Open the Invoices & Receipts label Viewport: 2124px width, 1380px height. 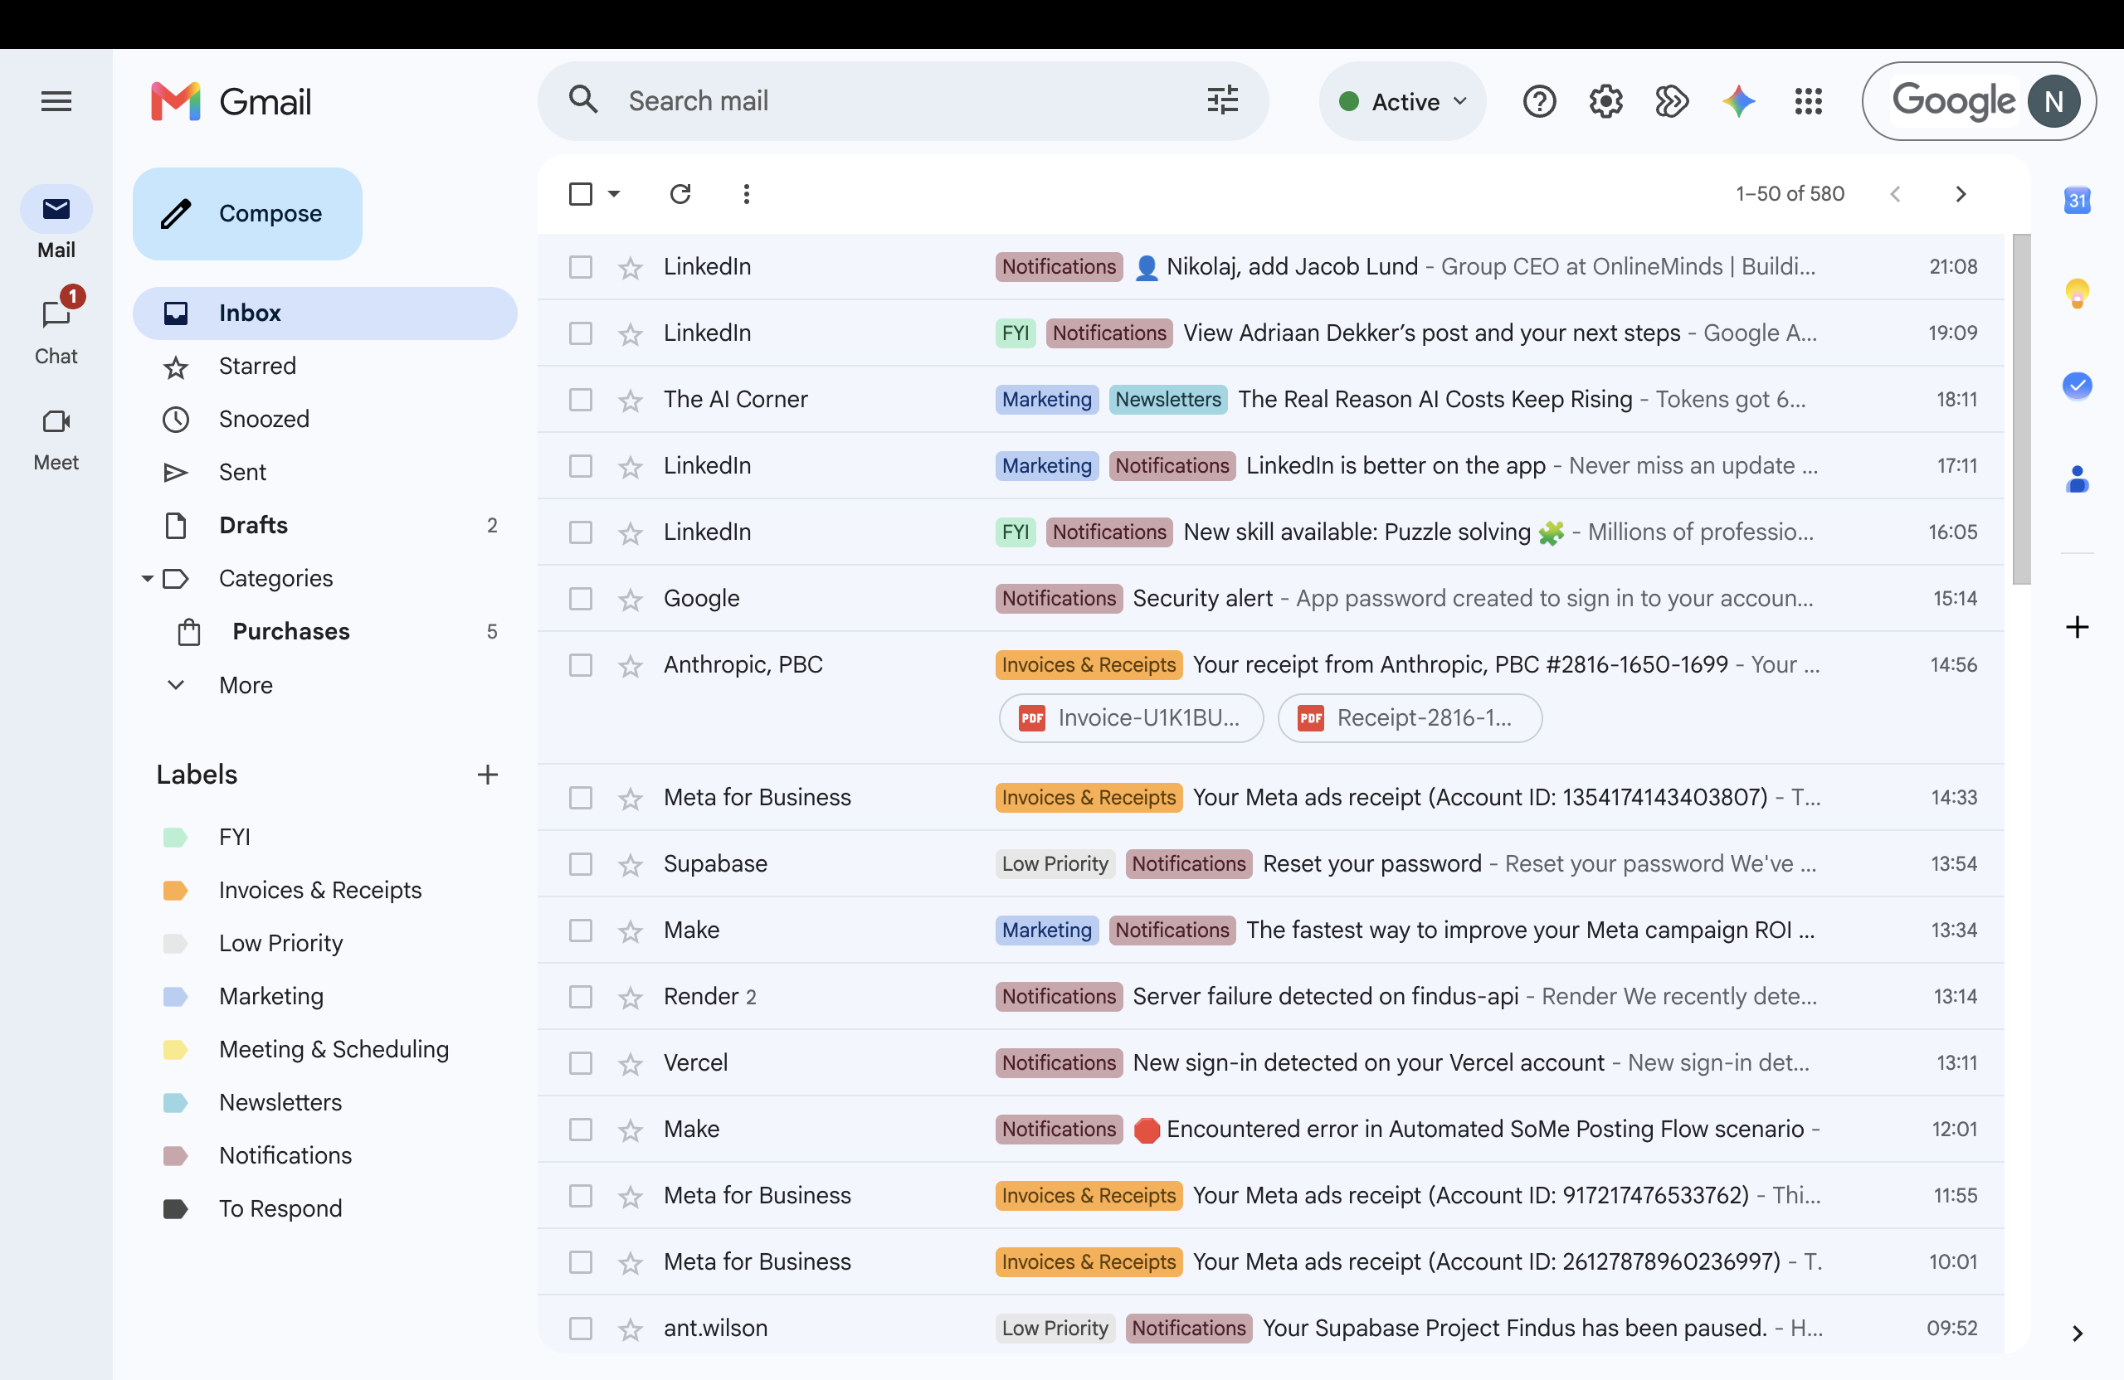click(319, 890)
